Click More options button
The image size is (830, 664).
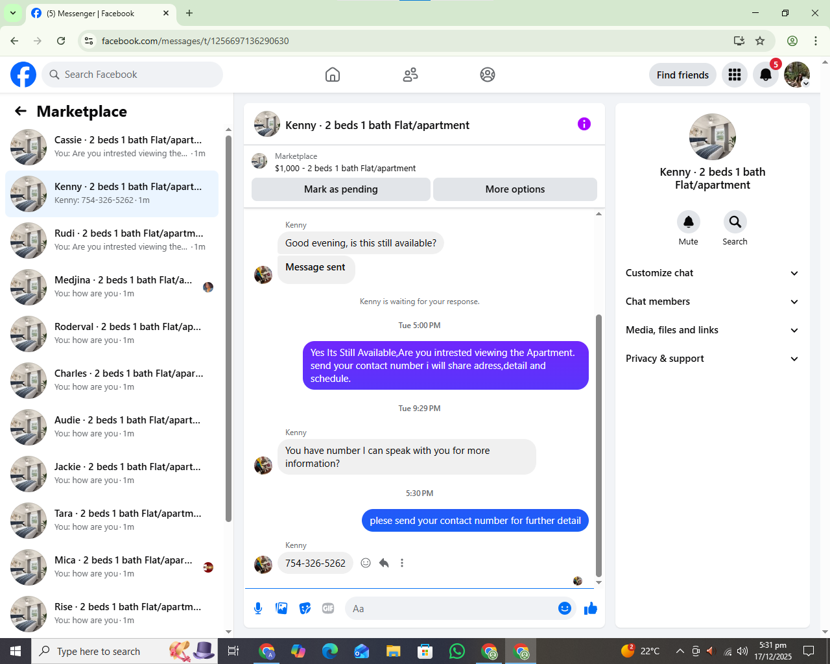515,189
